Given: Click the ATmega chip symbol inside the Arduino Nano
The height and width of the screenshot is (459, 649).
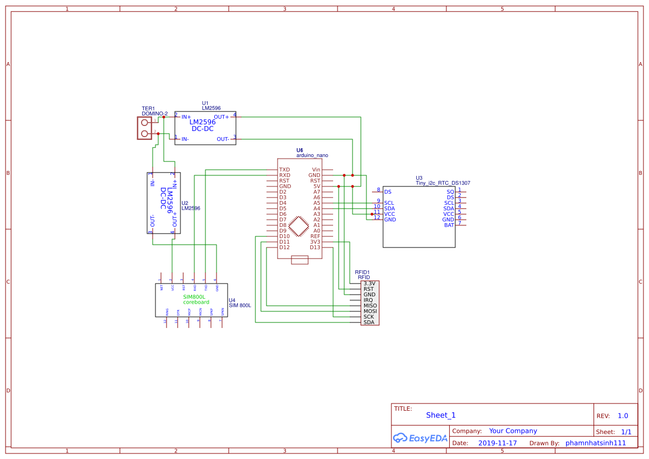Looking at the screenshot, I should (x=300, y=226).
